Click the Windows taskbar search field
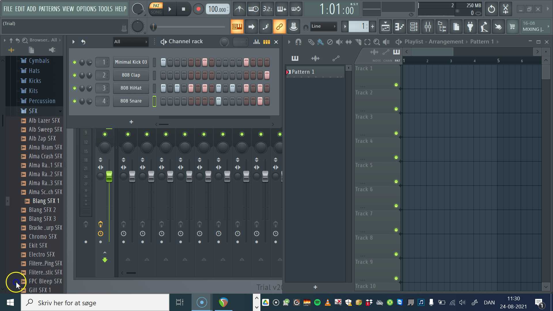 click(x=95, y=303)
